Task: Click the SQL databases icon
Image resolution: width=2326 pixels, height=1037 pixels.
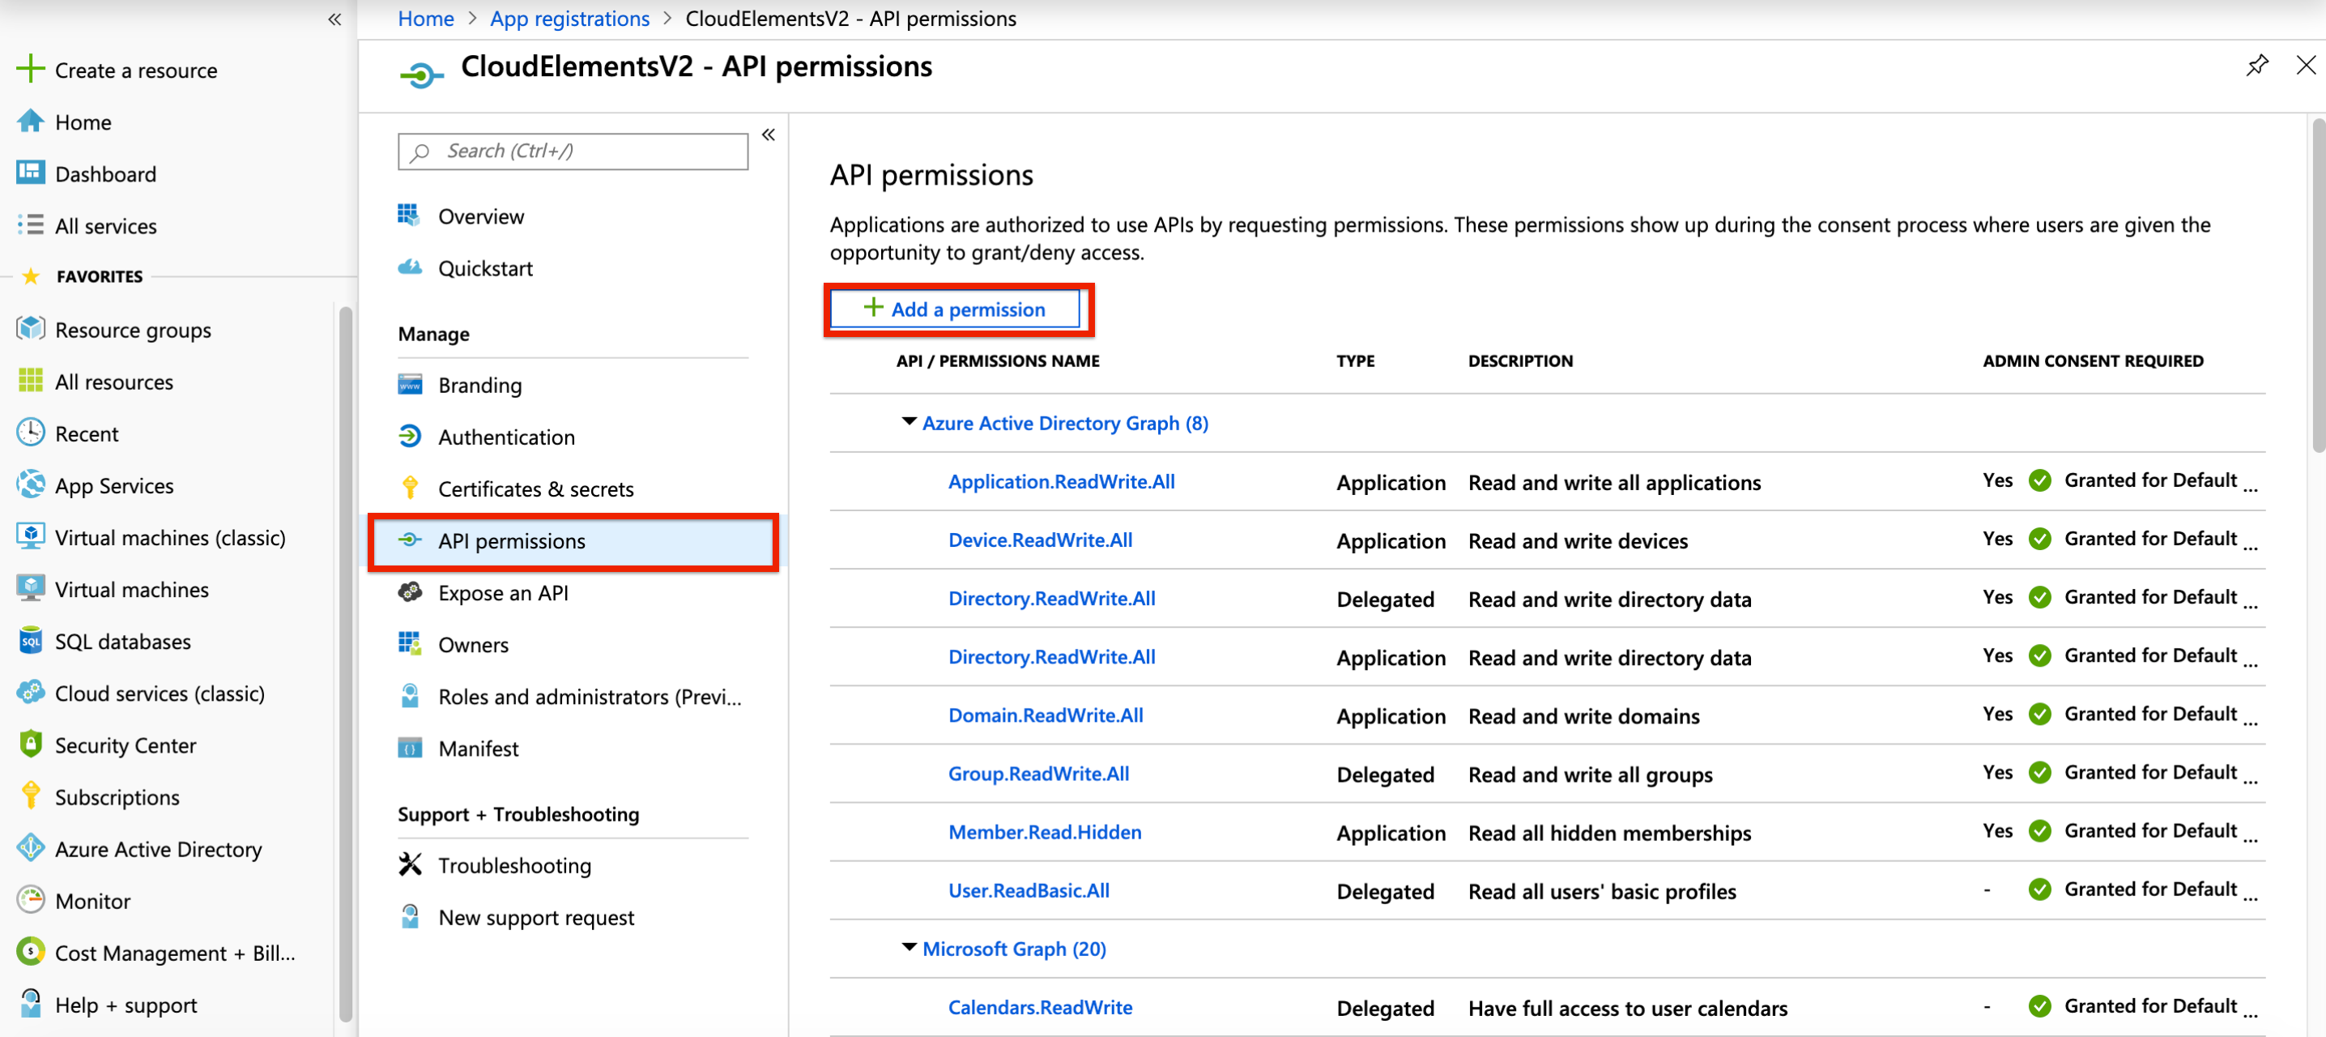Action: tap(31, 641)
